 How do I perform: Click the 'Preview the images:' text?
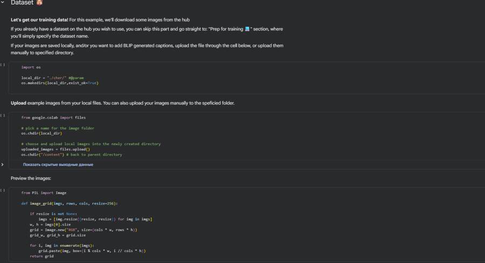coord(31,178)
